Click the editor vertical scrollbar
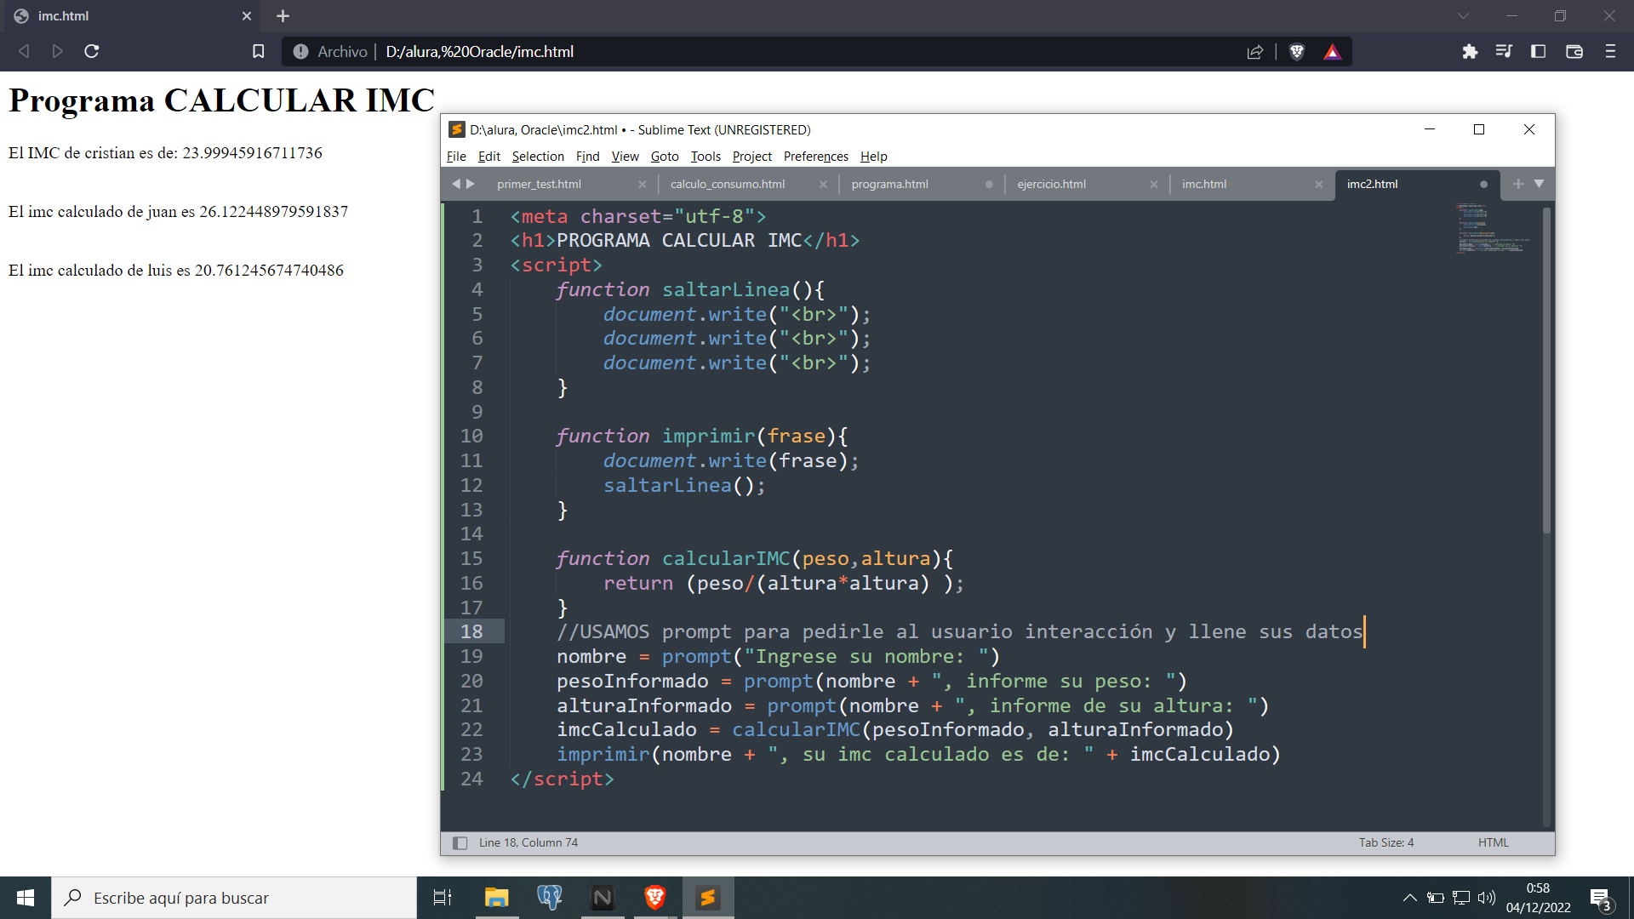1634x919 pixels. (1546, 370)
